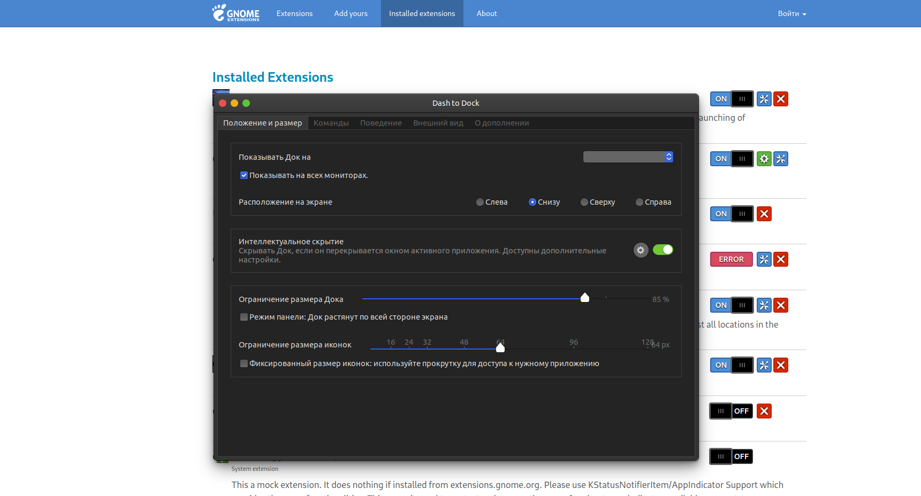
Task: Click the '85 %' dock size value
Action: (x=660, y=299)
